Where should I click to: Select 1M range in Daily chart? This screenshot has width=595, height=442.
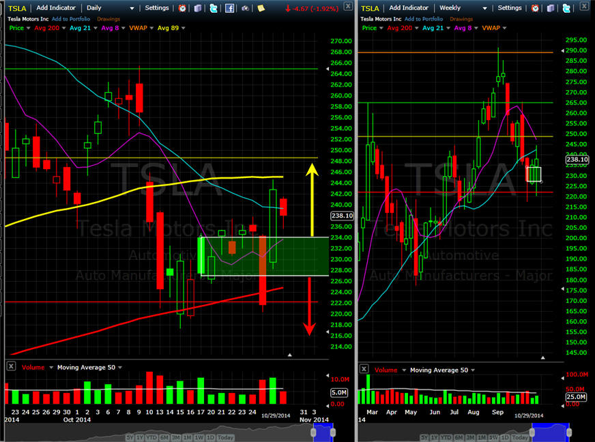(188, 437)
